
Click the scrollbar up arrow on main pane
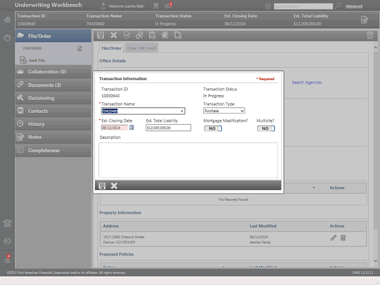pyautogui.click(x=375, y=47)
